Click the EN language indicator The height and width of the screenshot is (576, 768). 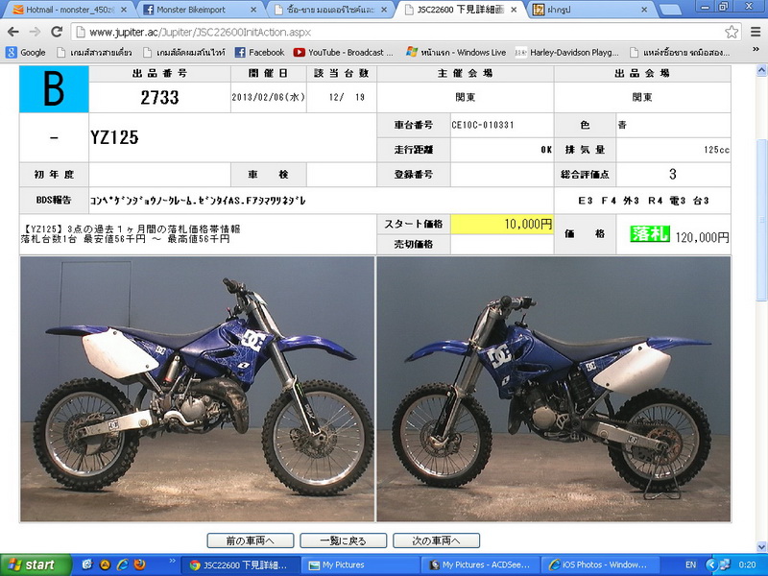coord(690,564)
